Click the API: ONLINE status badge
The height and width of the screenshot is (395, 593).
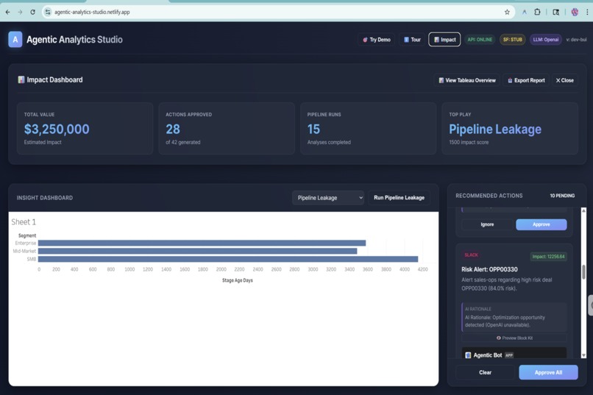480,39
